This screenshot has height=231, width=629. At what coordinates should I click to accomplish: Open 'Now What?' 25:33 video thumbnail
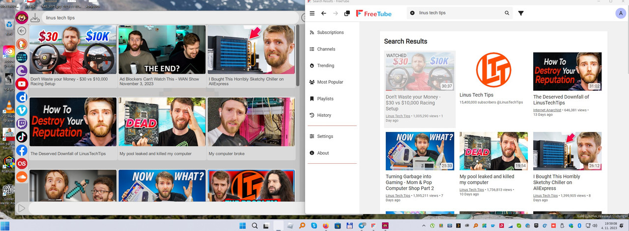click(420, 151)
